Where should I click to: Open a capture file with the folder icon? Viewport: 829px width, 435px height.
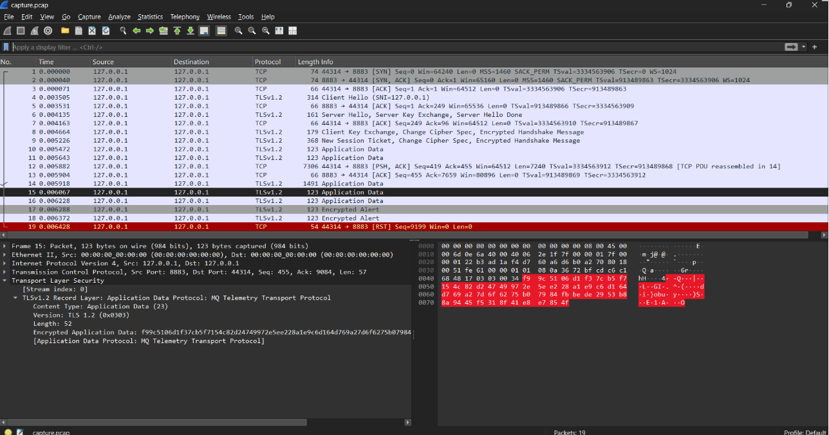coord(65,31)
